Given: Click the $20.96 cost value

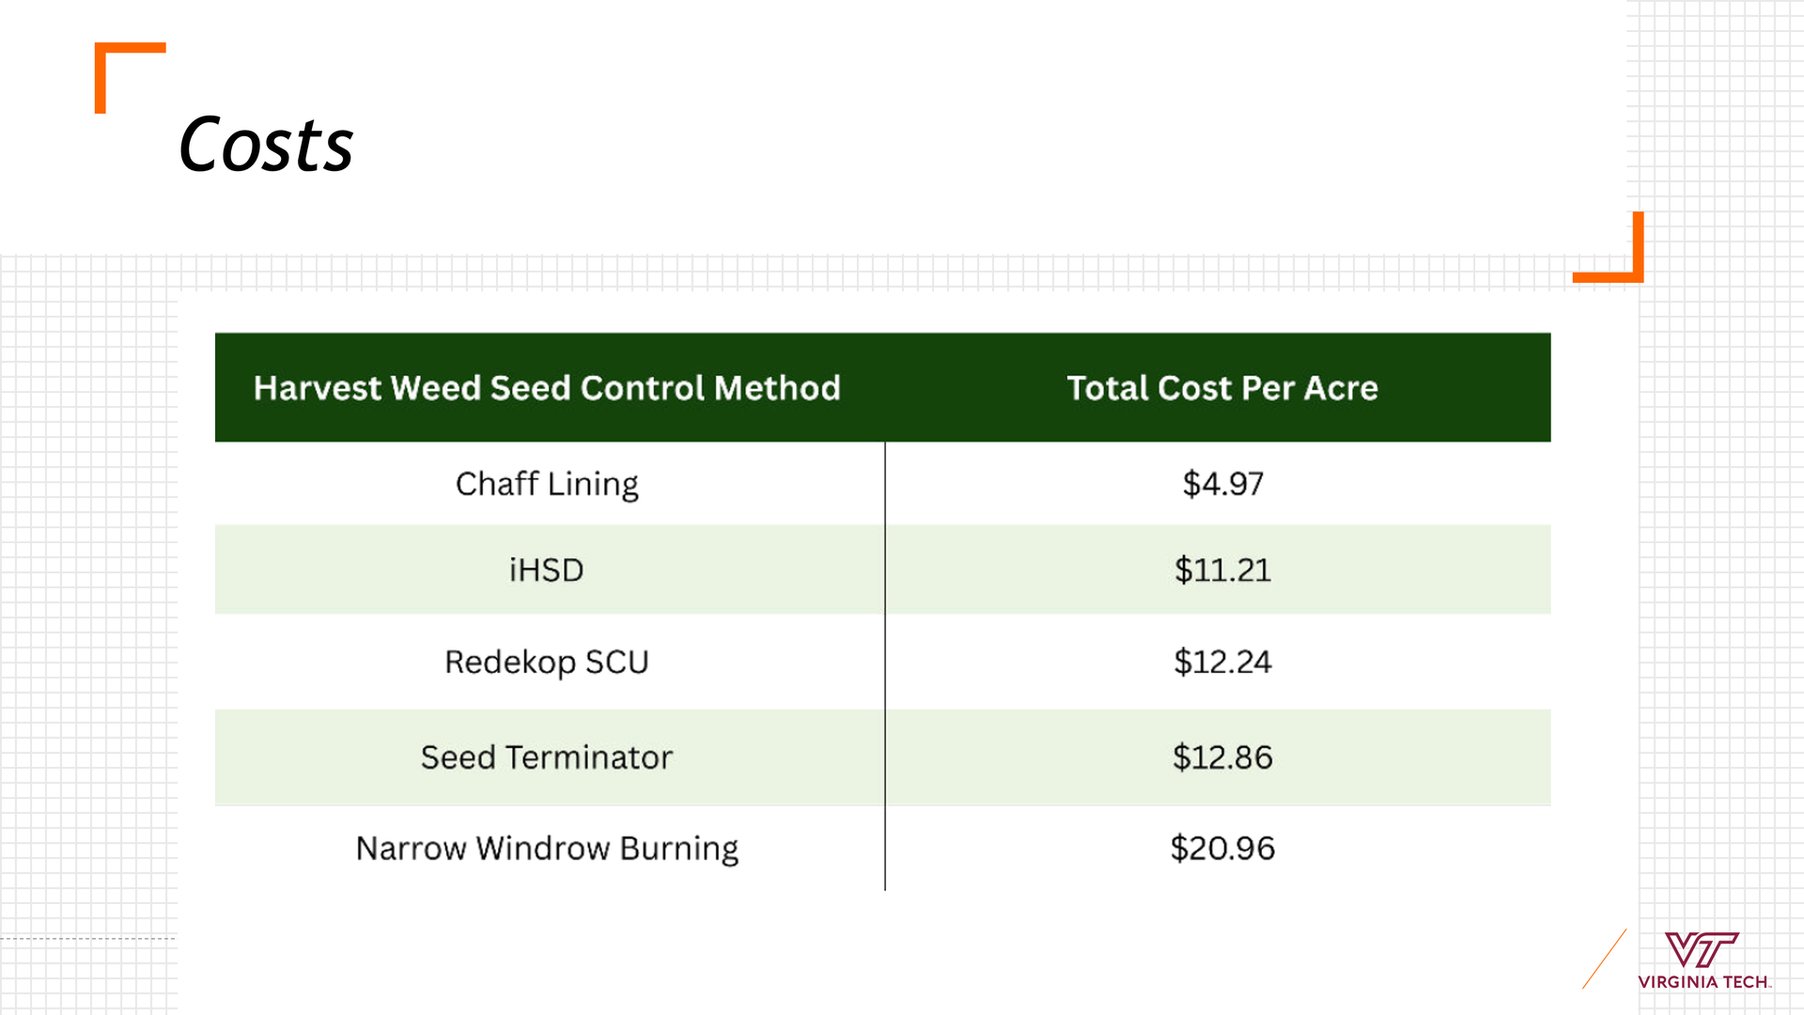Looking at the screenshot, I should pos(1222,849).
